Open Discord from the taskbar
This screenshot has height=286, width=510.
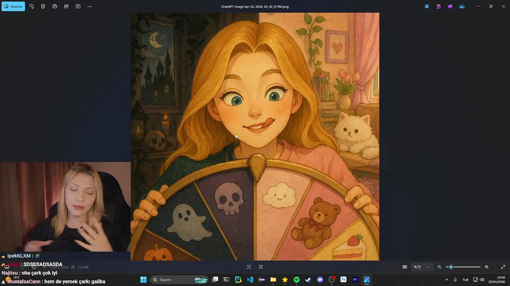pos(320,280)
